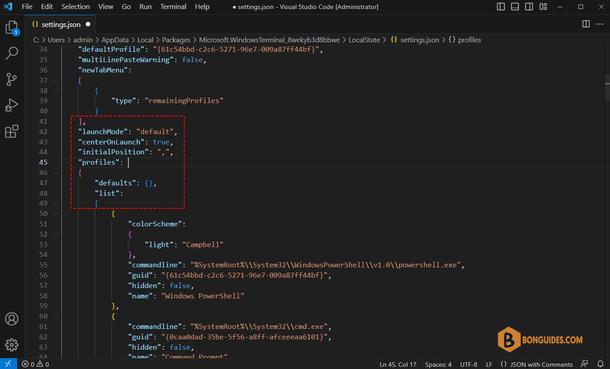Collapse the fold arrow on line 38
Screen dimensions: 610x369
pyautogui.click(x=55, y=91)
